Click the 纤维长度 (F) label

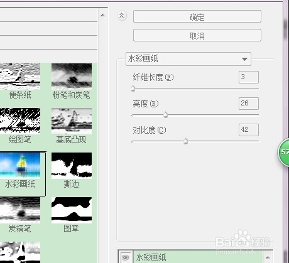153,77
